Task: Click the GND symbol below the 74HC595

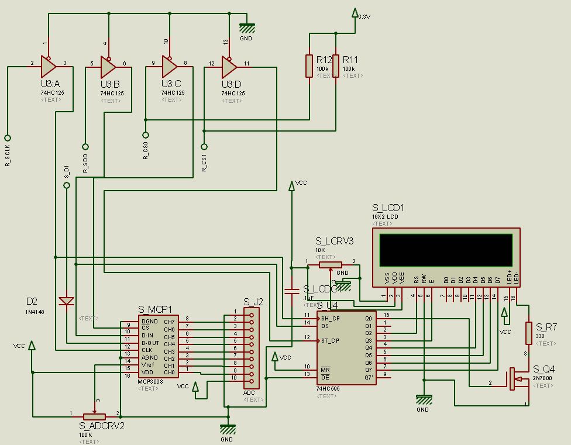Action: 424,400
